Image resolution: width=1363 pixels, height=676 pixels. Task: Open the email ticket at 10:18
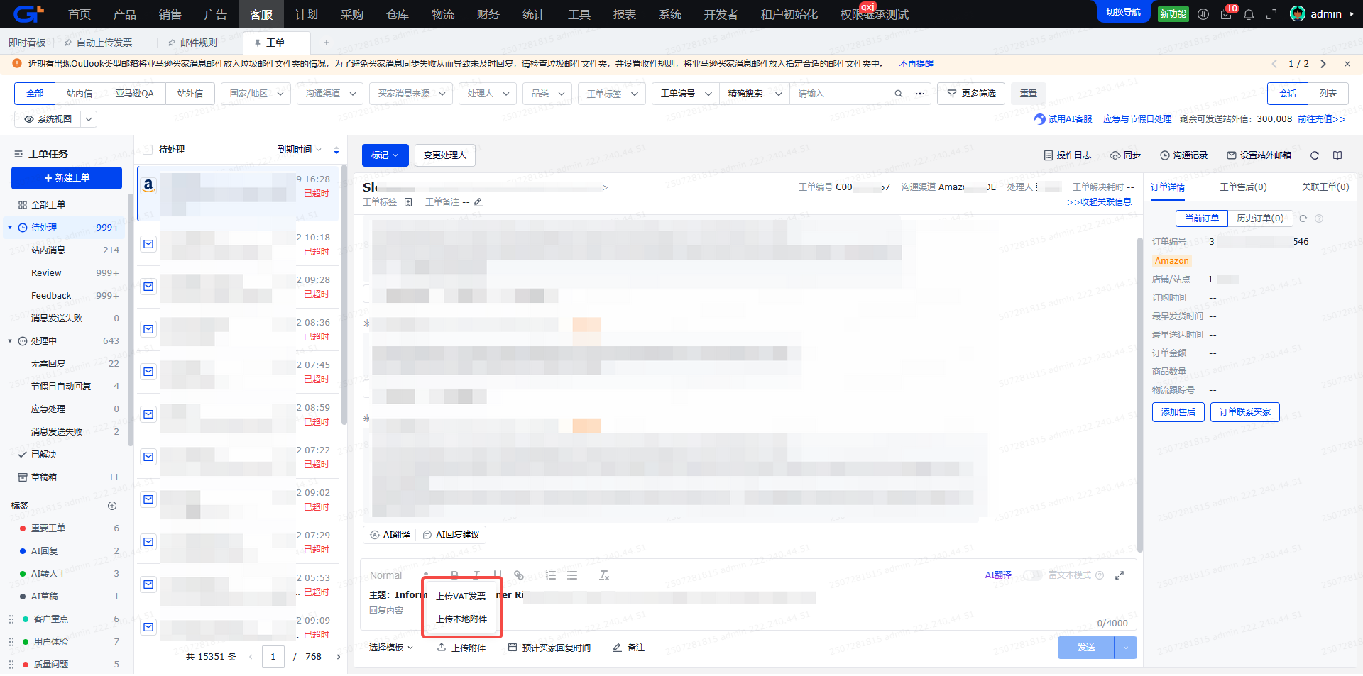(238, 244)
